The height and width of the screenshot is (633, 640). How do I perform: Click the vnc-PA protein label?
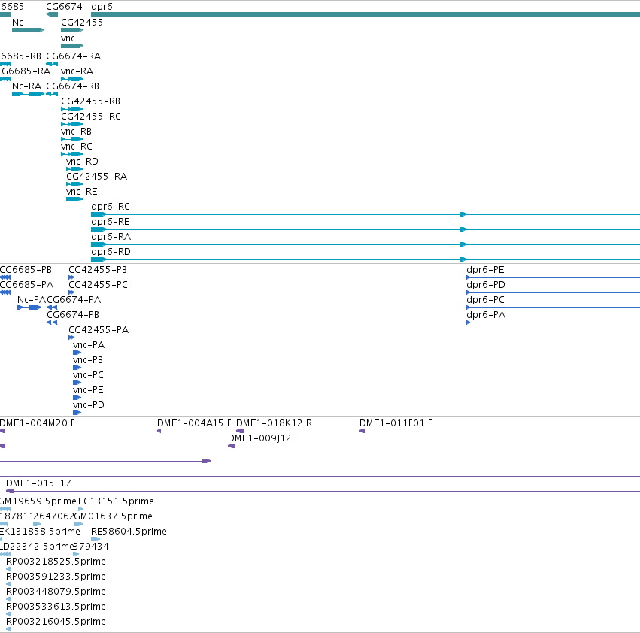pos(89,345)
